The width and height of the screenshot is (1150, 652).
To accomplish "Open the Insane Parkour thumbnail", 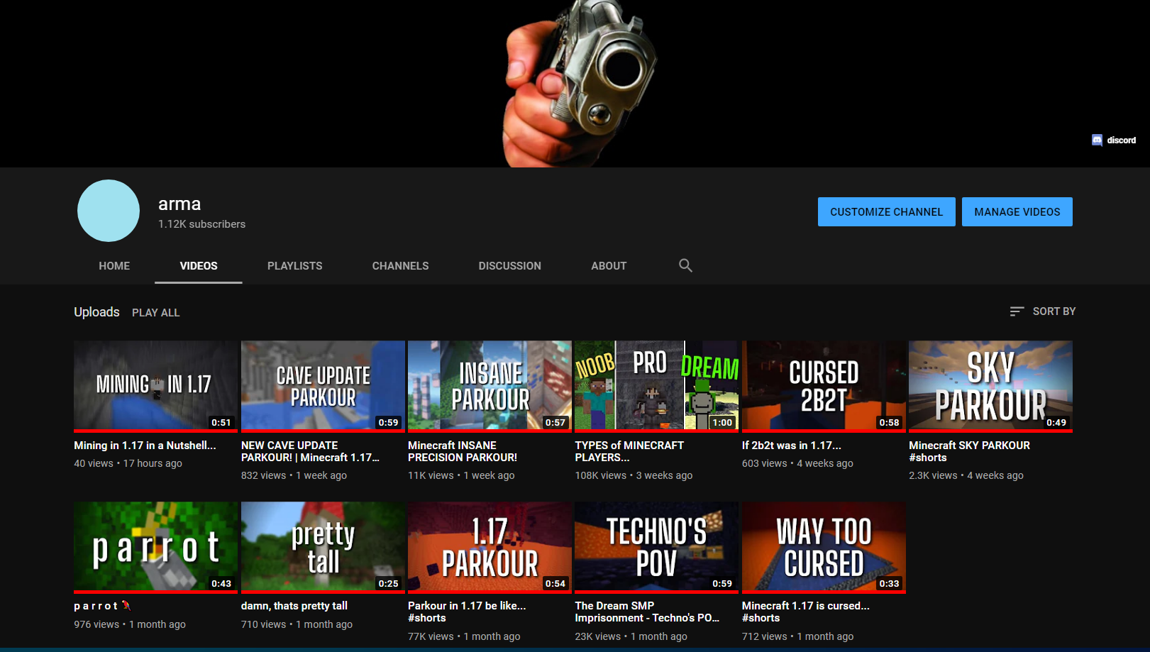I will tap(490, 386).
